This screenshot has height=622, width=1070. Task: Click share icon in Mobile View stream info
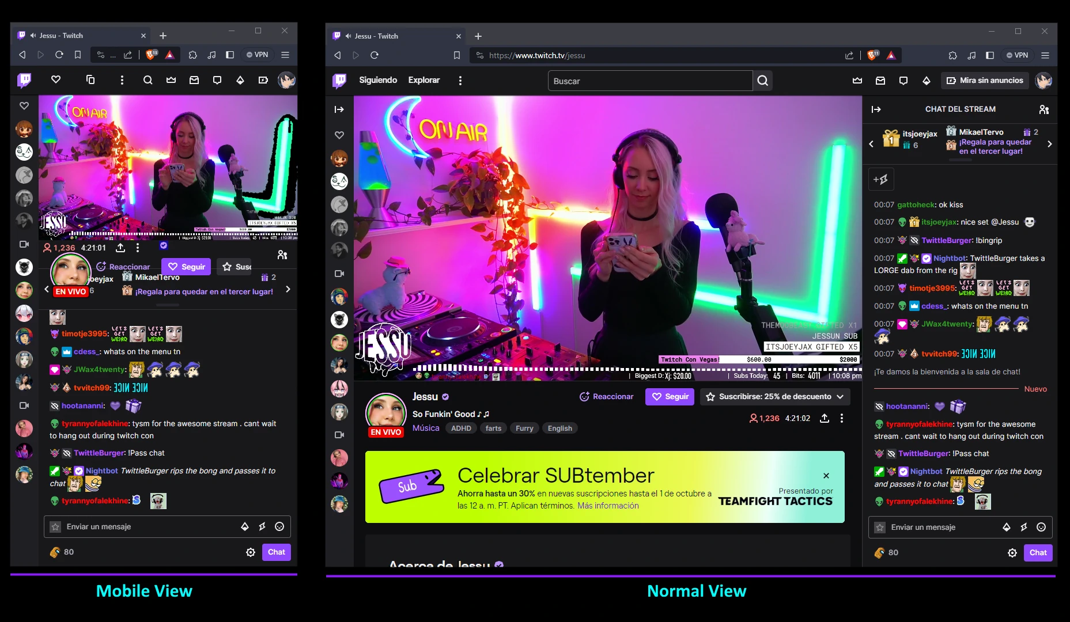coord(120,248)
